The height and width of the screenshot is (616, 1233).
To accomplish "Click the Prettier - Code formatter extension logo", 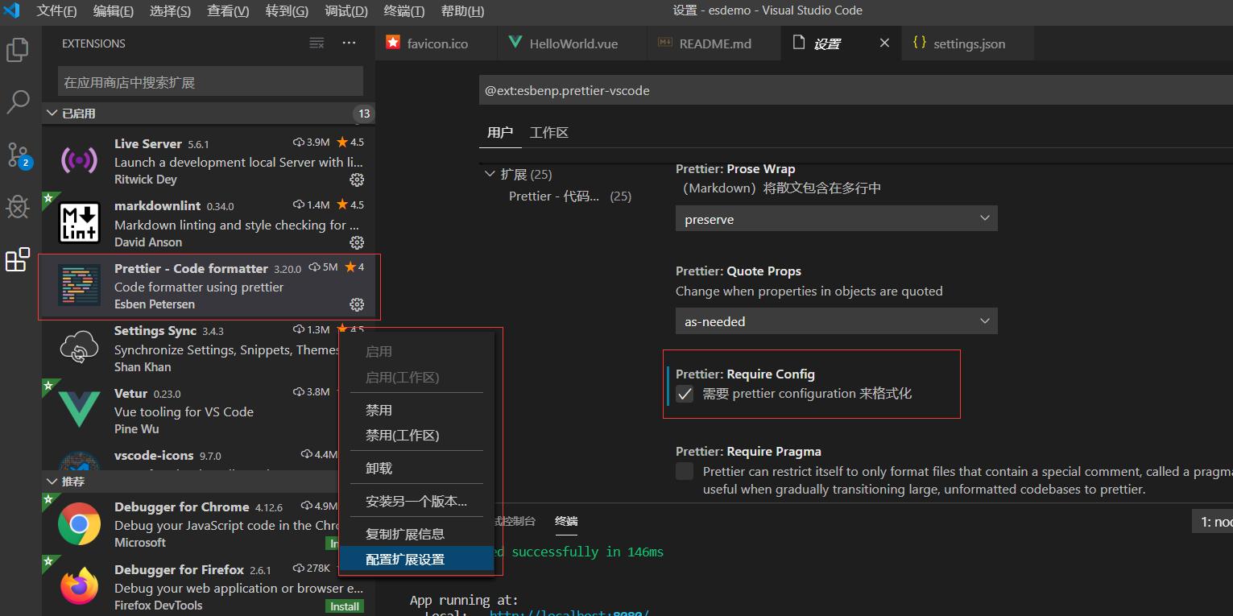I will click(x=79, y=285).
